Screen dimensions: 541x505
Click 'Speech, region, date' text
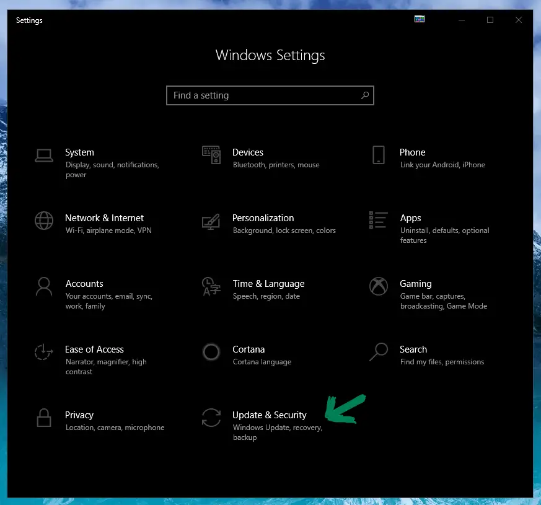point(266,296)
